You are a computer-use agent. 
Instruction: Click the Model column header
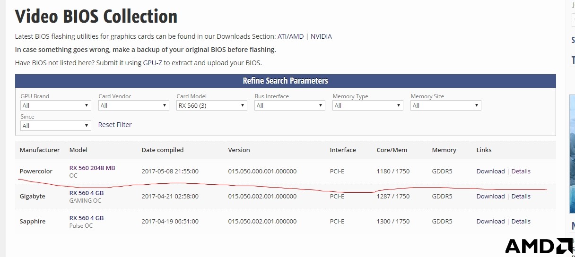pos(78,150)
